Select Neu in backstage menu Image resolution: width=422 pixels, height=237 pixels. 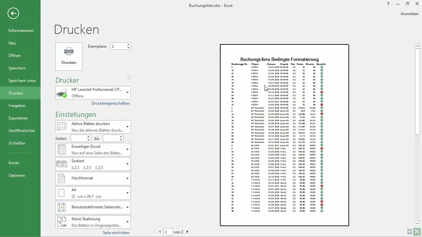tap(20, 43)
